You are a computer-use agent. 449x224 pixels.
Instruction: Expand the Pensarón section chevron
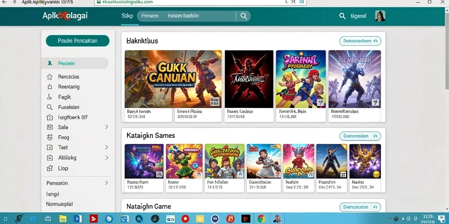pos(107,183)
